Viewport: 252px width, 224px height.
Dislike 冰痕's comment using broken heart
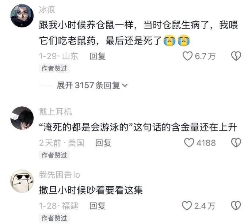tap(236, 56)
